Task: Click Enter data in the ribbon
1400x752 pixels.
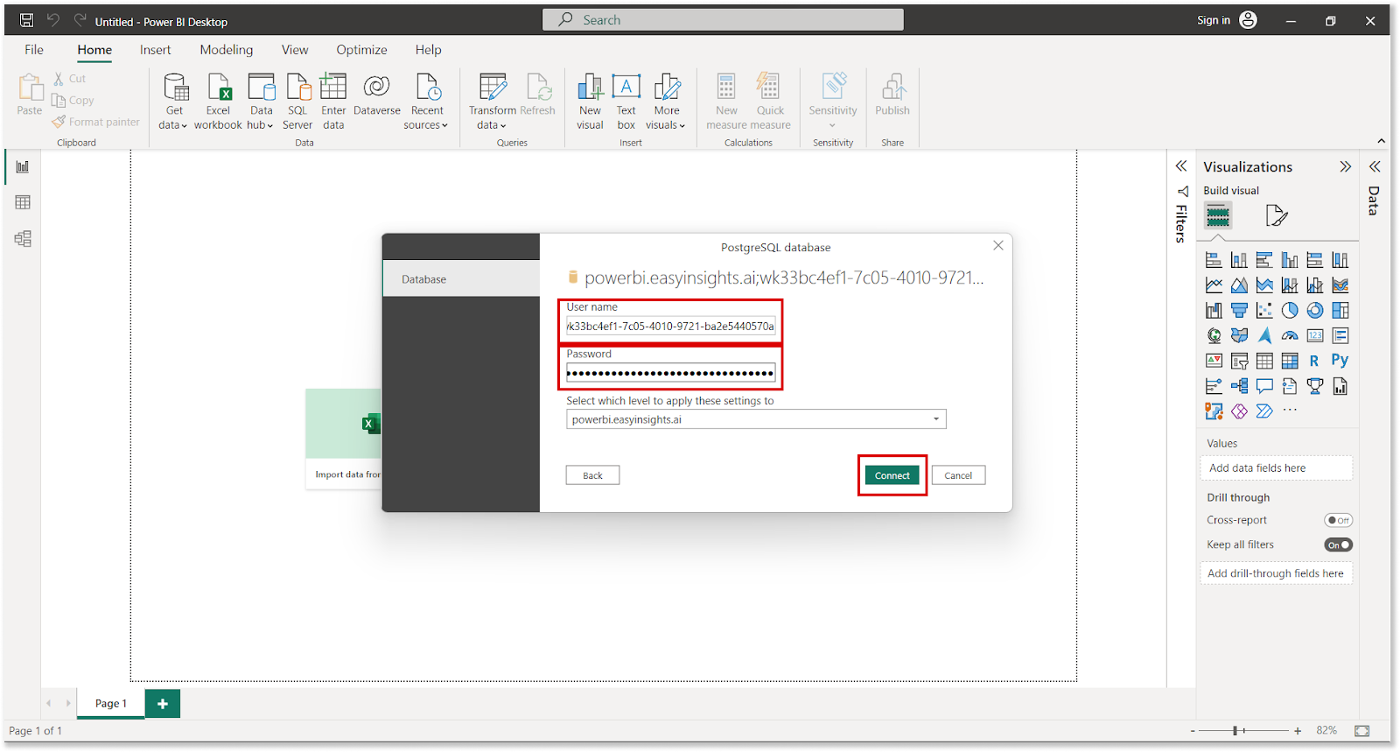Action: tap(333, 102)
